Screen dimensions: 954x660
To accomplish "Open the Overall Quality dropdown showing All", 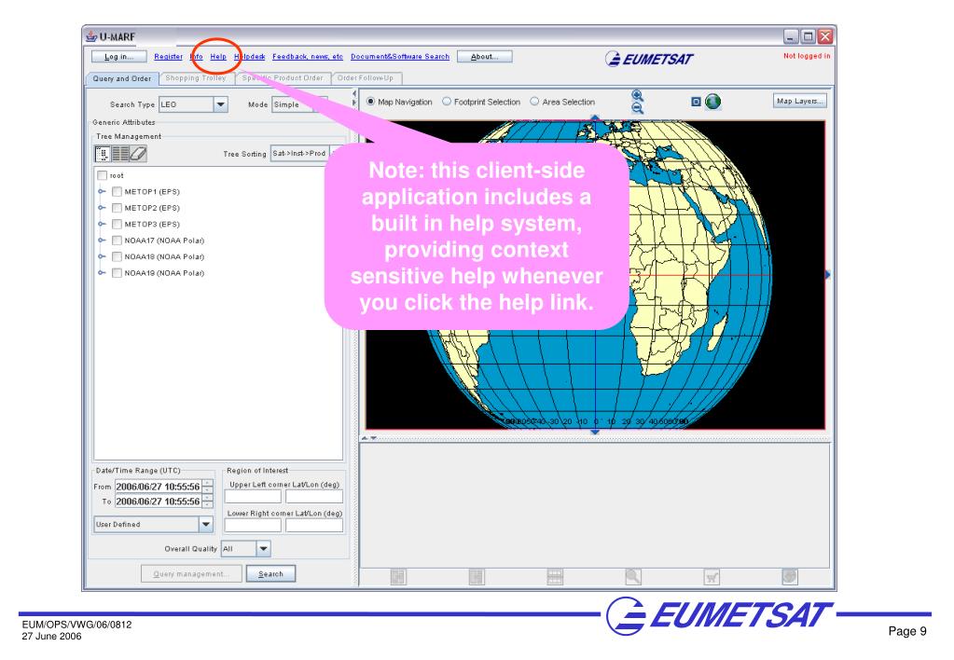I will tap(246, 549).
